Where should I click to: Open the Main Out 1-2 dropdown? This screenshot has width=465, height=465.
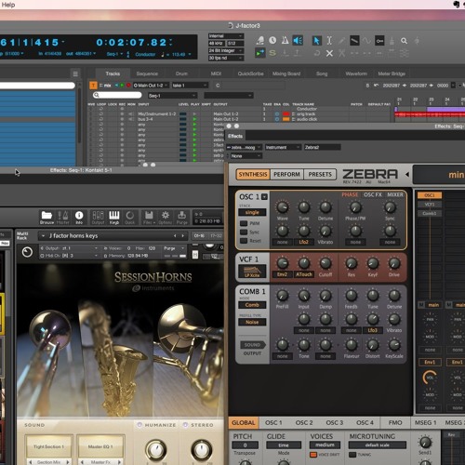[151, 86]
